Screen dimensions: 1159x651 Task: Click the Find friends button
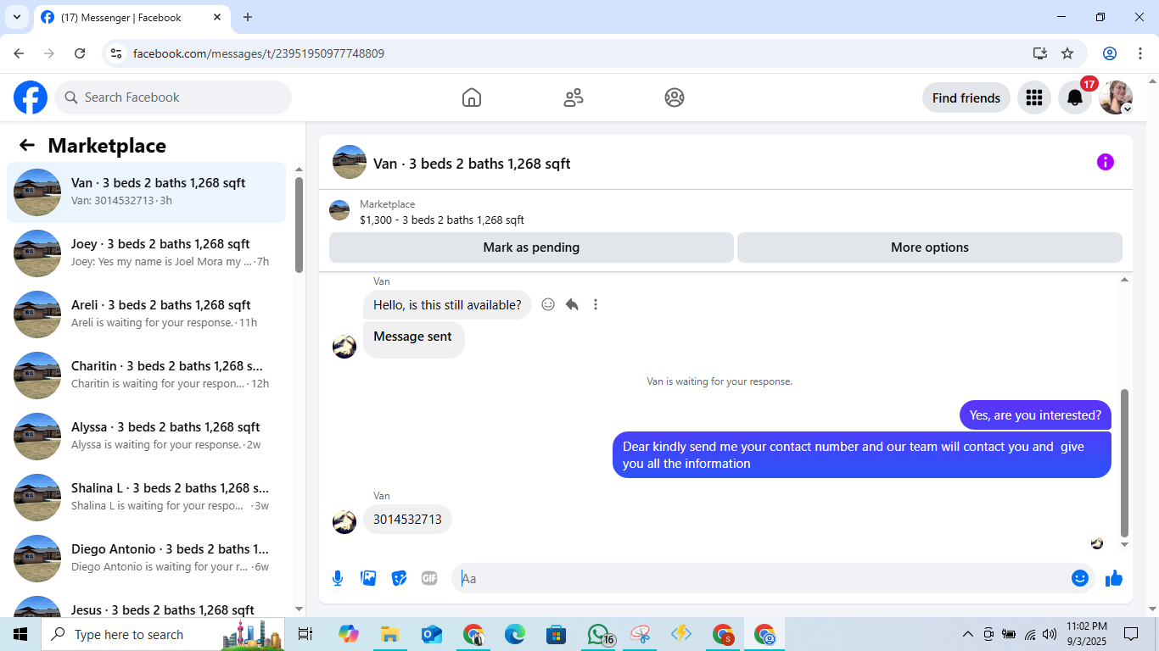(x=966, y=97)
